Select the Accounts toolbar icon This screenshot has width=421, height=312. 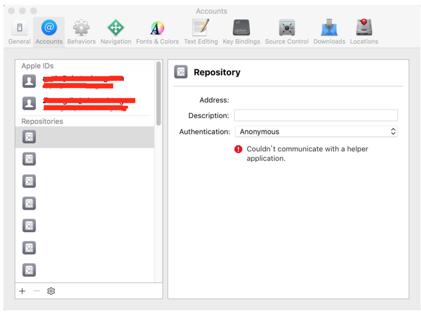tap(49, 32)
